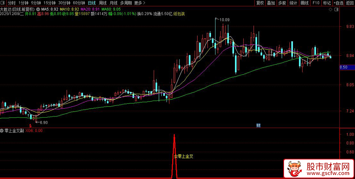Click the 流通5.50亿 value
The image size is (355, 179).
tap(163, 14)
